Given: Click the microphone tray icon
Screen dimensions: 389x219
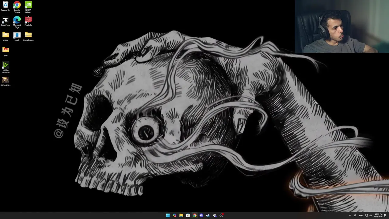Looking at the screenshot, I should coord(355,215).
